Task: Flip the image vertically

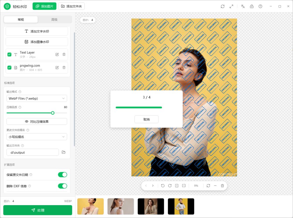Action: pyautogui.click(x=177, y=186)
